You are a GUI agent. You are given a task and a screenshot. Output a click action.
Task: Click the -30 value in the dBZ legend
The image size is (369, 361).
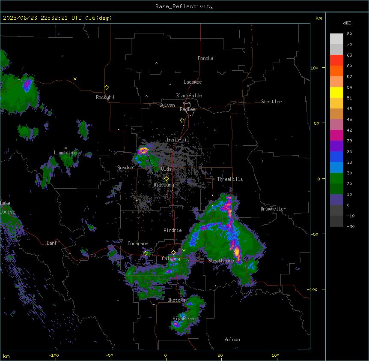[x=351, y=226]
